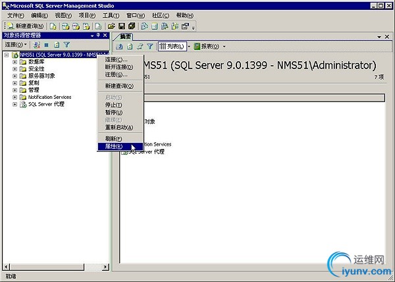Start an Analysis Services MDX query
Screen dimensions: 395x282
(65, 26)
